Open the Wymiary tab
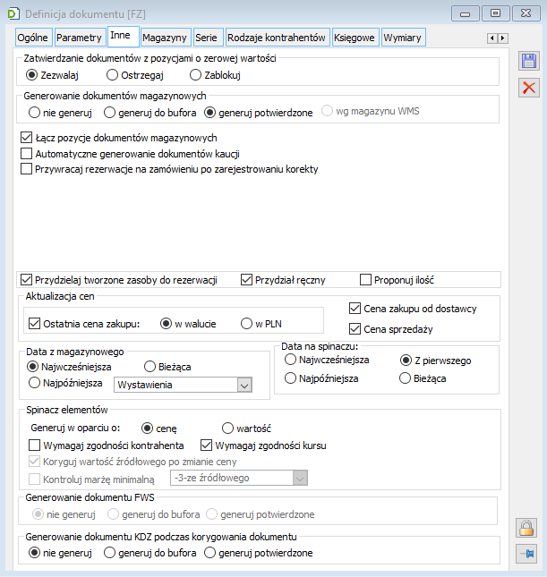 (402, 38)
